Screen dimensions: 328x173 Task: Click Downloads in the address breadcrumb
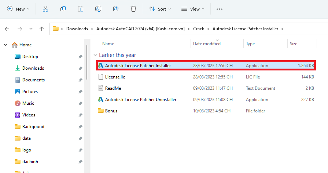(x=77, y=29)
